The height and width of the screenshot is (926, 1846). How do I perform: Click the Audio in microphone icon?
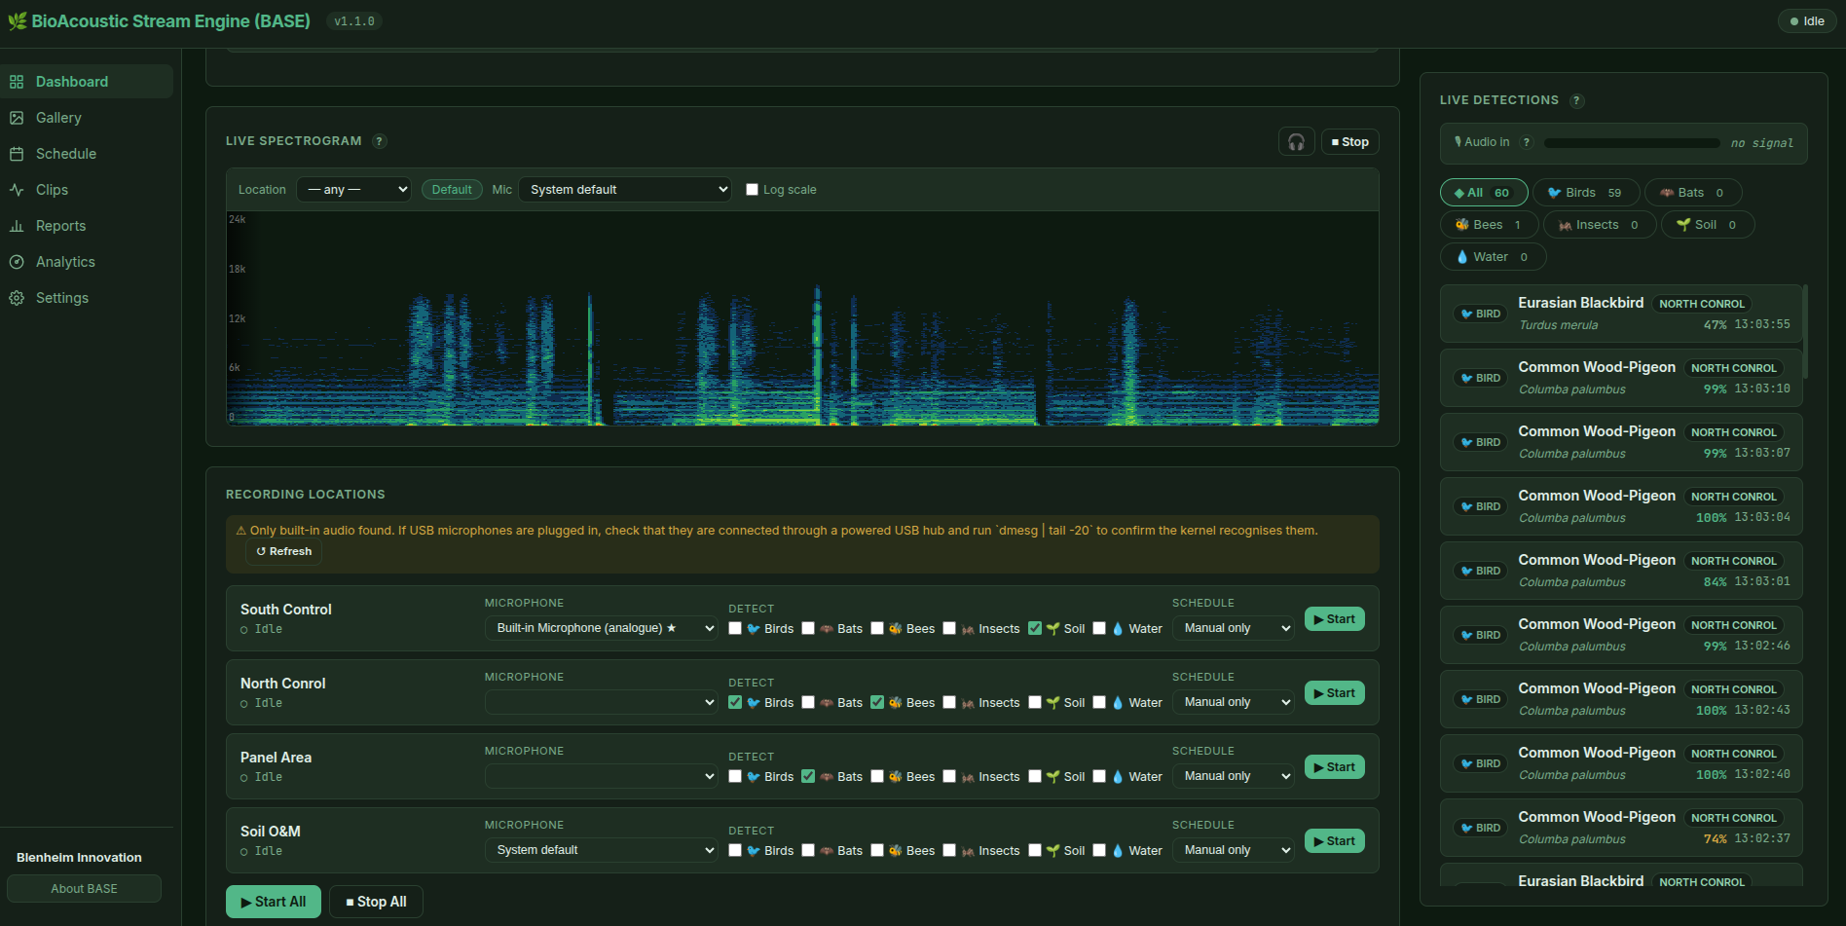(1458, 142)
